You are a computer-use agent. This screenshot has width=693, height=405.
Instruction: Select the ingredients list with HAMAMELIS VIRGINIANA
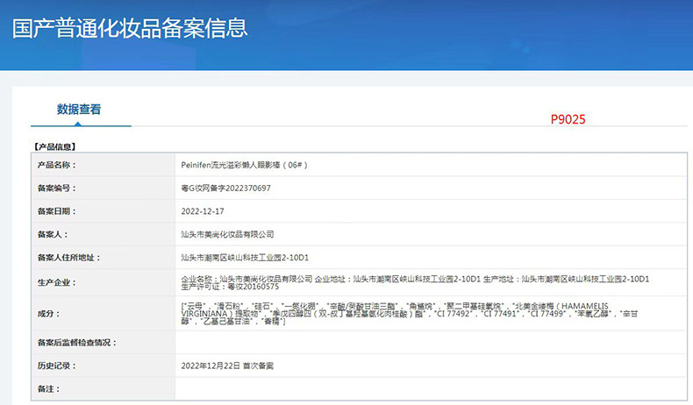point(410,314)
